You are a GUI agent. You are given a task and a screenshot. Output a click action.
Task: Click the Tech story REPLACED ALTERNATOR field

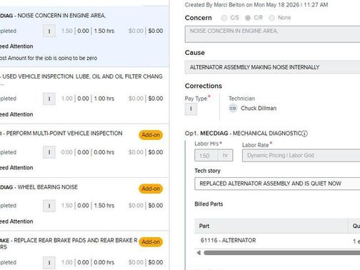tap(277, 184)
